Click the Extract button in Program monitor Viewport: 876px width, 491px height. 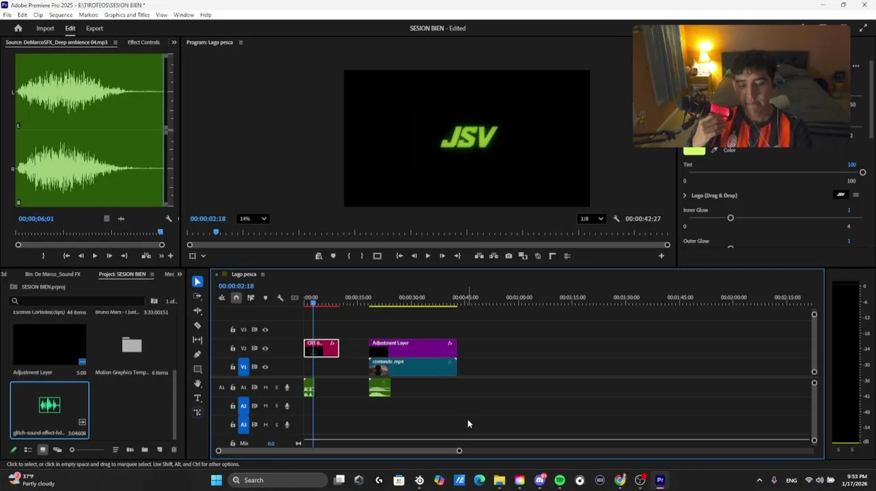tap(494, 256)
